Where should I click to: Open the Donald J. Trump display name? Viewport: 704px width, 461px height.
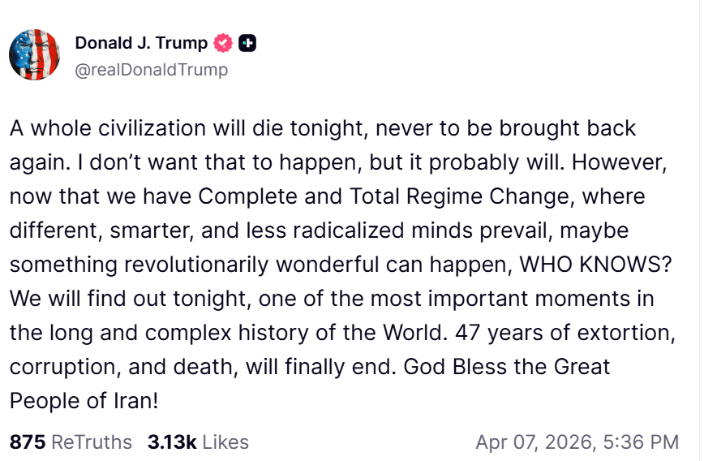(x=141, y=43)
